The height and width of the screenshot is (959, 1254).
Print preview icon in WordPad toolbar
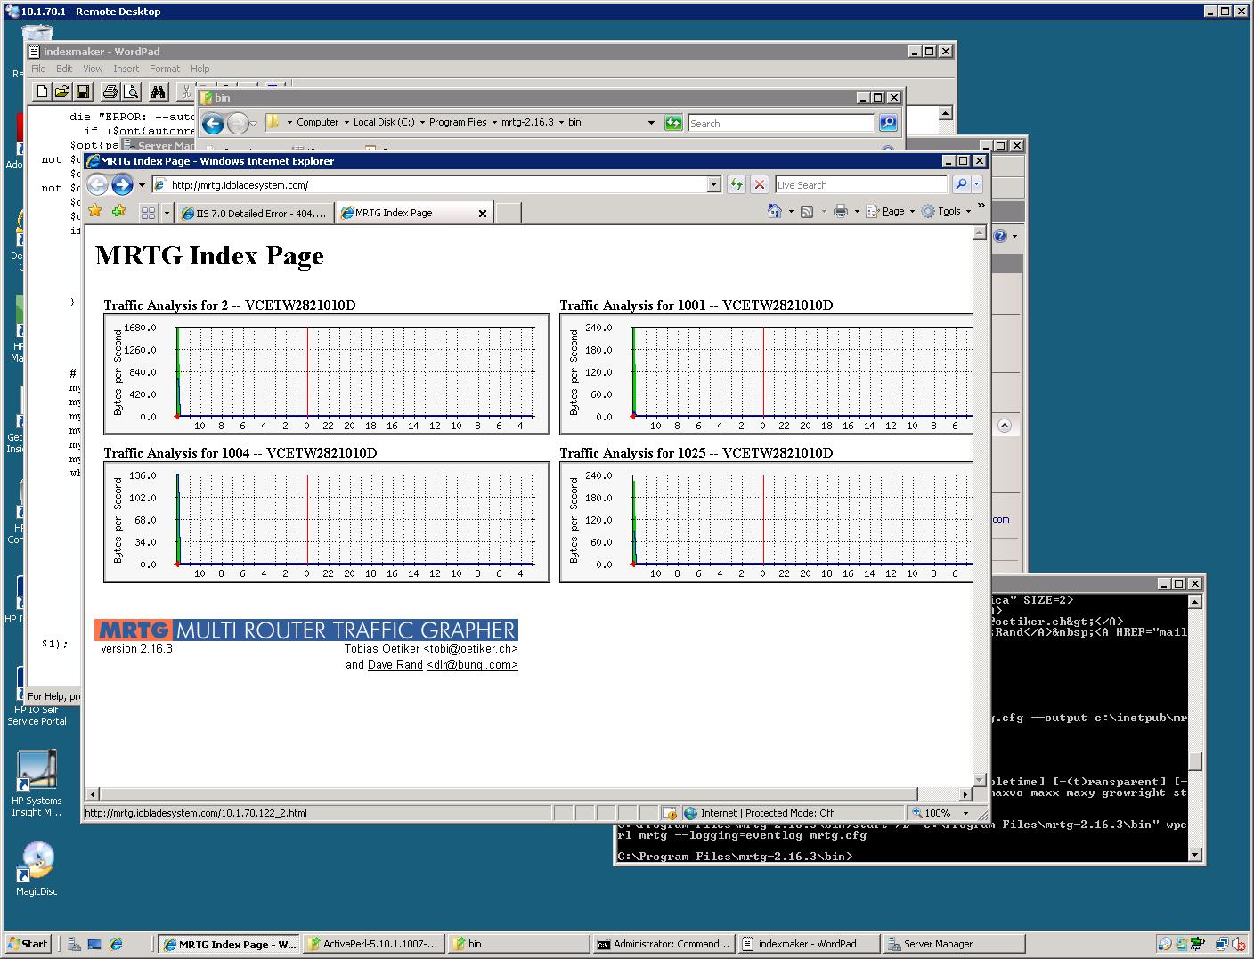click(x=130, y=91)
